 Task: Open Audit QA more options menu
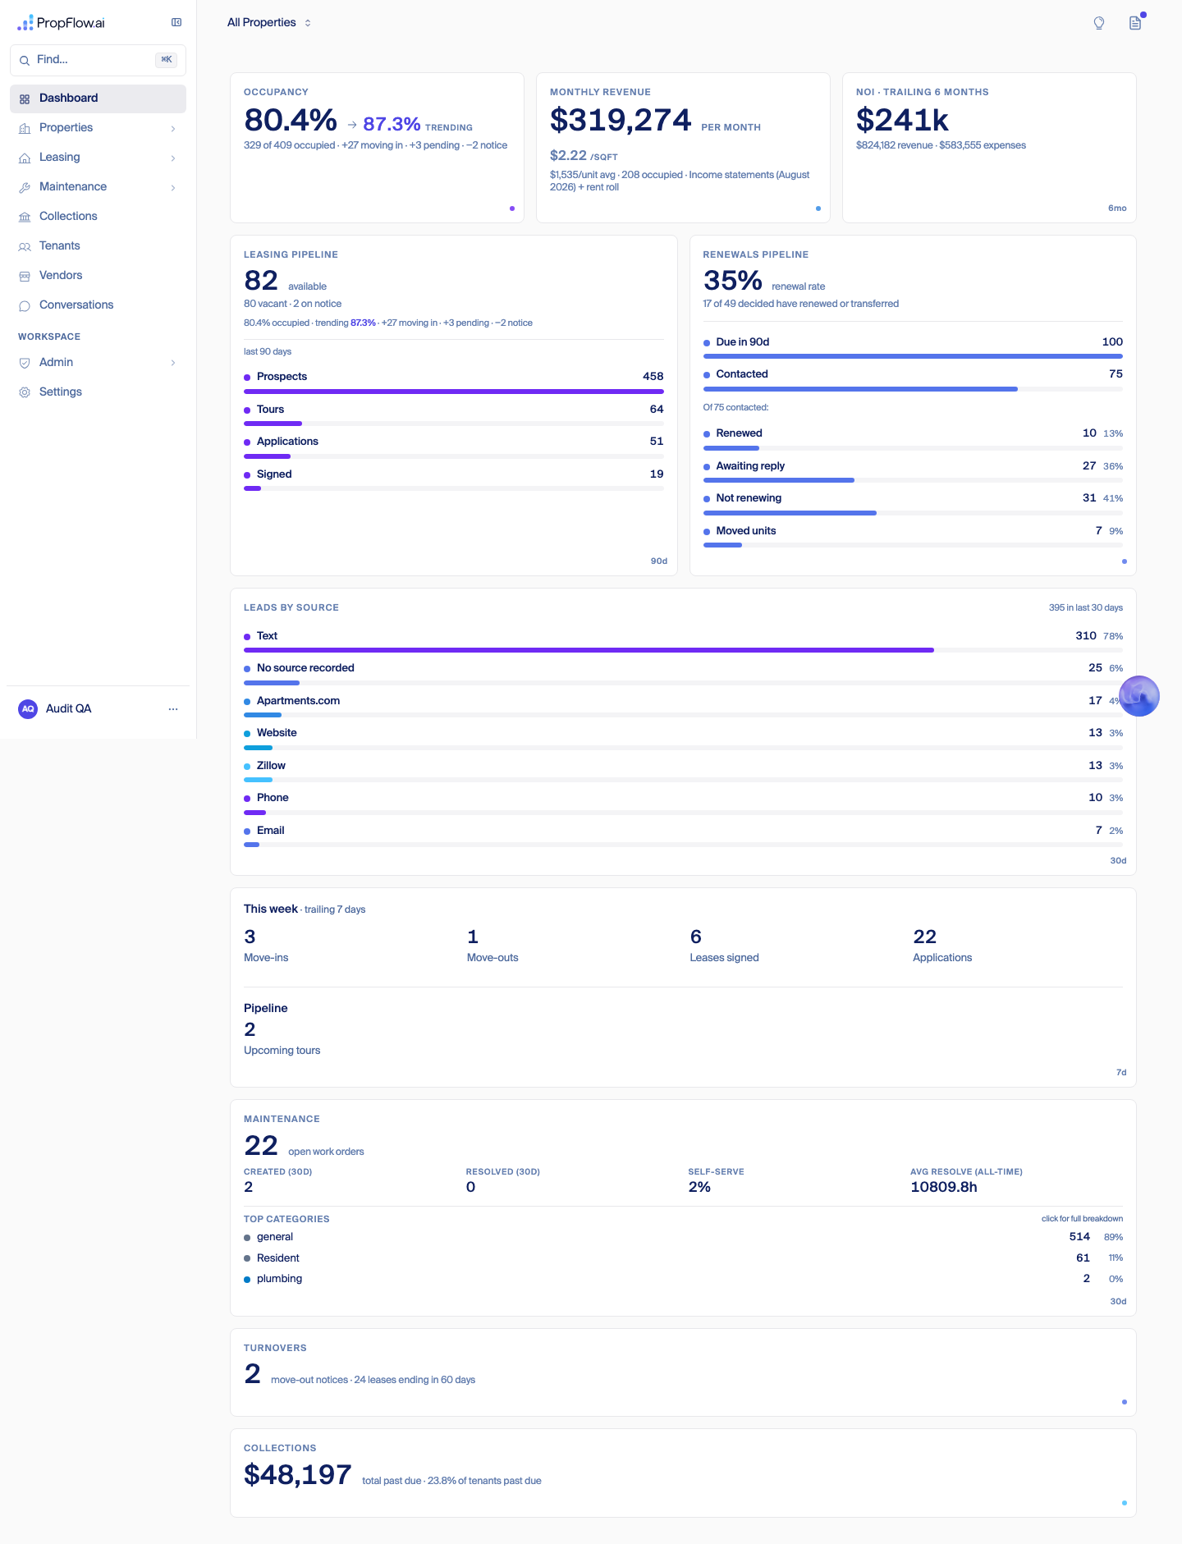click(173, 709)
